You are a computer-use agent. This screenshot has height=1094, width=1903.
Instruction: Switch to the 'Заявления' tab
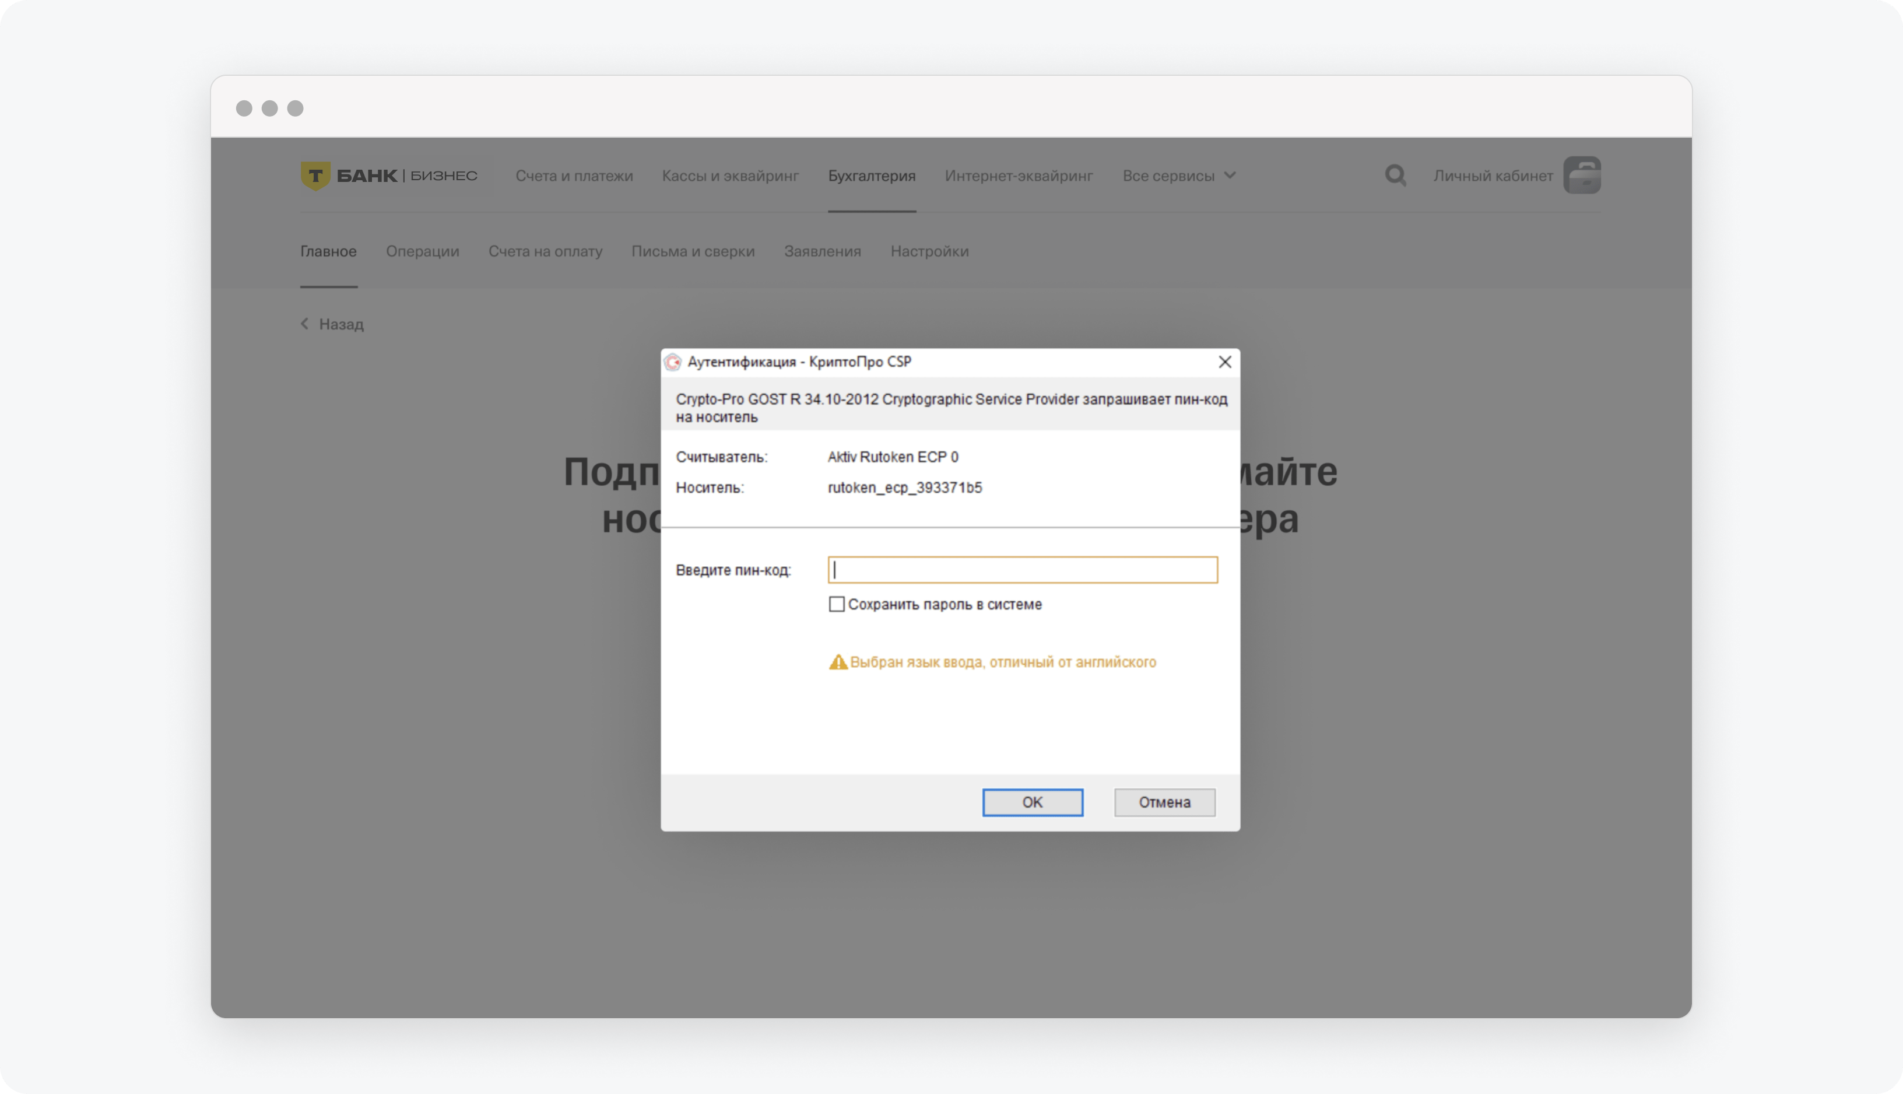click(822, 251)
